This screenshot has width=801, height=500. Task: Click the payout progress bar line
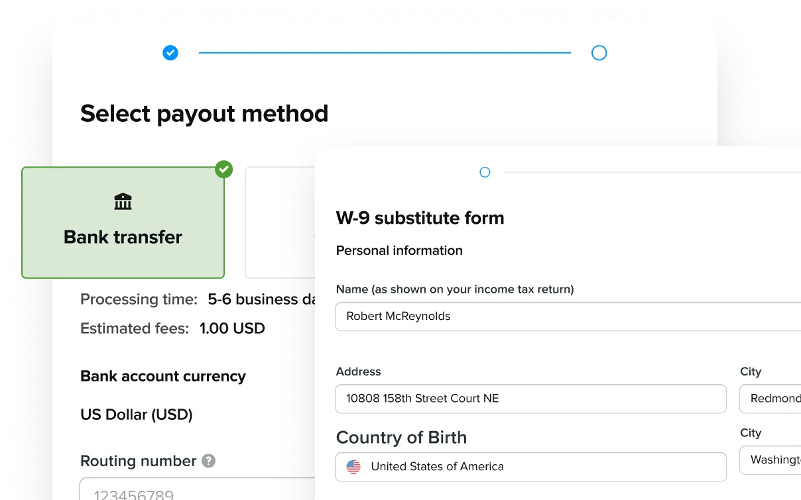(x=385, y=52)
